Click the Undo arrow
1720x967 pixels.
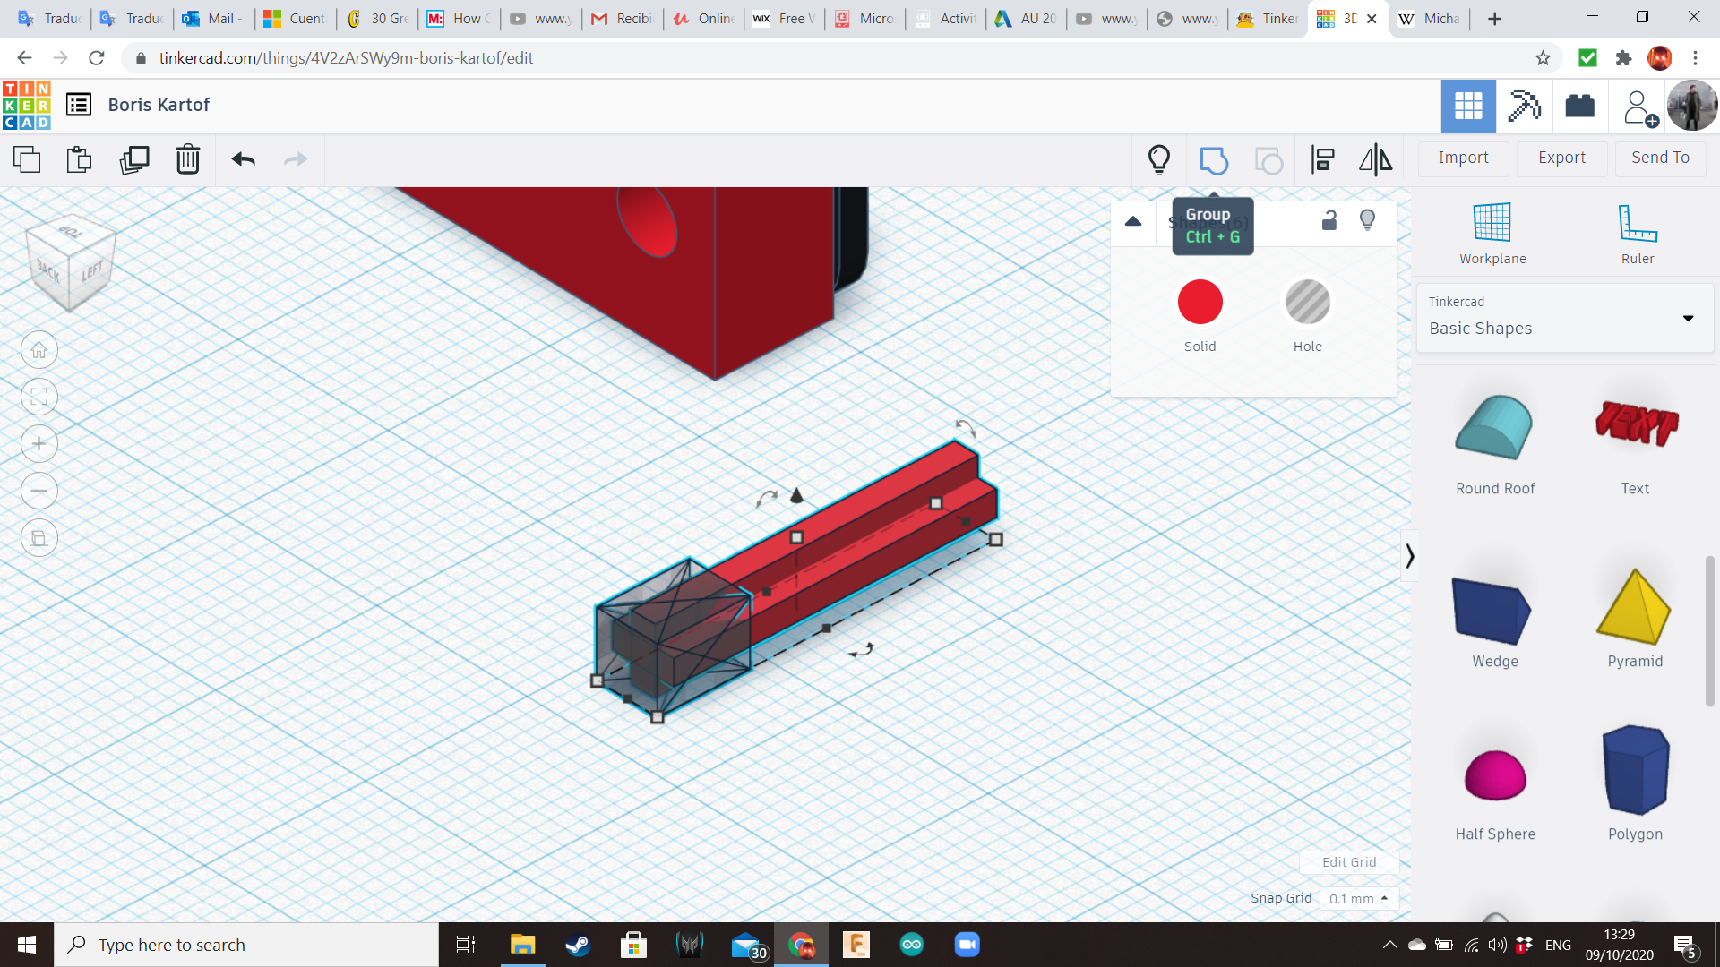point(243,160)
